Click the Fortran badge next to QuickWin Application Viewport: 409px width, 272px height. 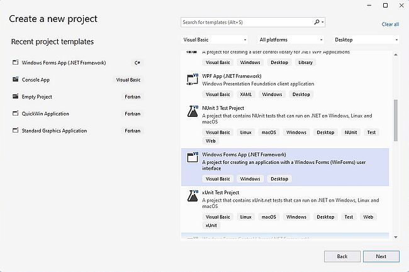[x=133, y=114]
